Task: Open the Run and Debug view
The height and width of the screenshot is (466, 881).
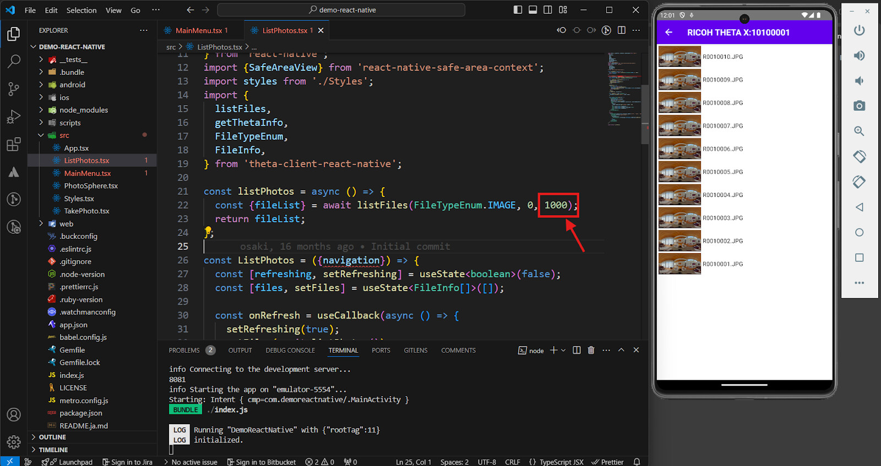Action: point(14,117)
